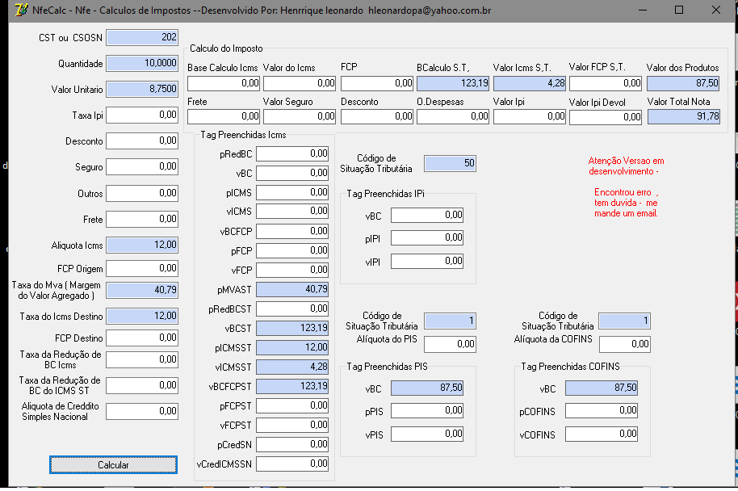Screen dimensions: 738x491
Task: Select the vFCPST tag field
Action: tap(292, 425)
